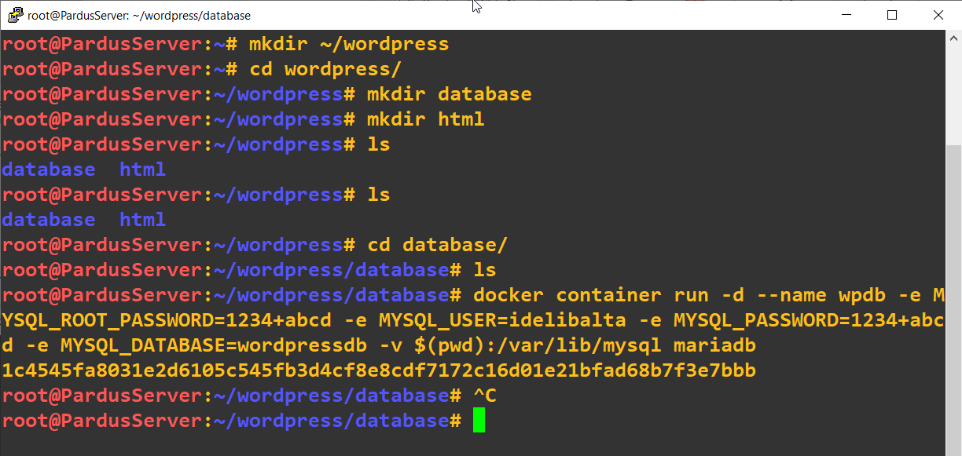This screenshot has width=962, height=456.
Task: Click the first blue 'database' directory listing
Action: [x=49, y=170]
